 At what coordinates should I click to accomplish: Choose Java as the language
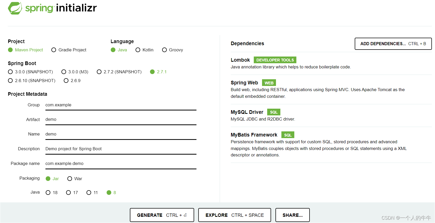[x=119, y=50]
